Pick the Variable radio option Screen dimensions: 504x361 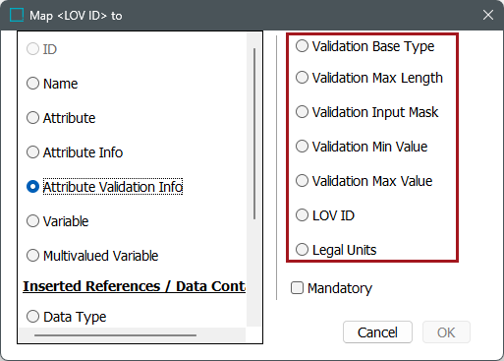(x=33, y=221)
